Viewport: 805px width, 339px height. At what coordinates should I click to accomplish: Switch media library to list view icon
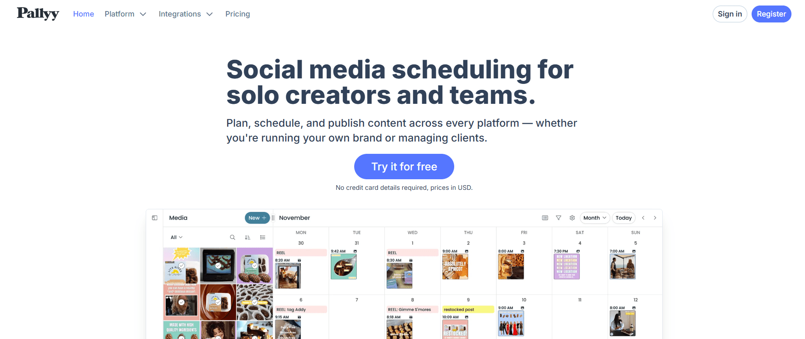263,237
